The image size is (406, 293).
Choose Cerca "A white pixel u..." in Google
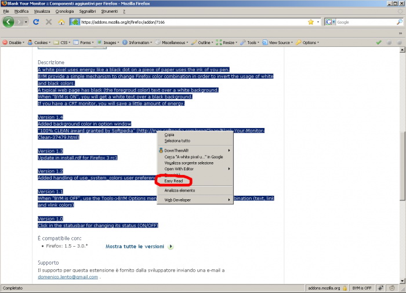click(x=195, y=157)
